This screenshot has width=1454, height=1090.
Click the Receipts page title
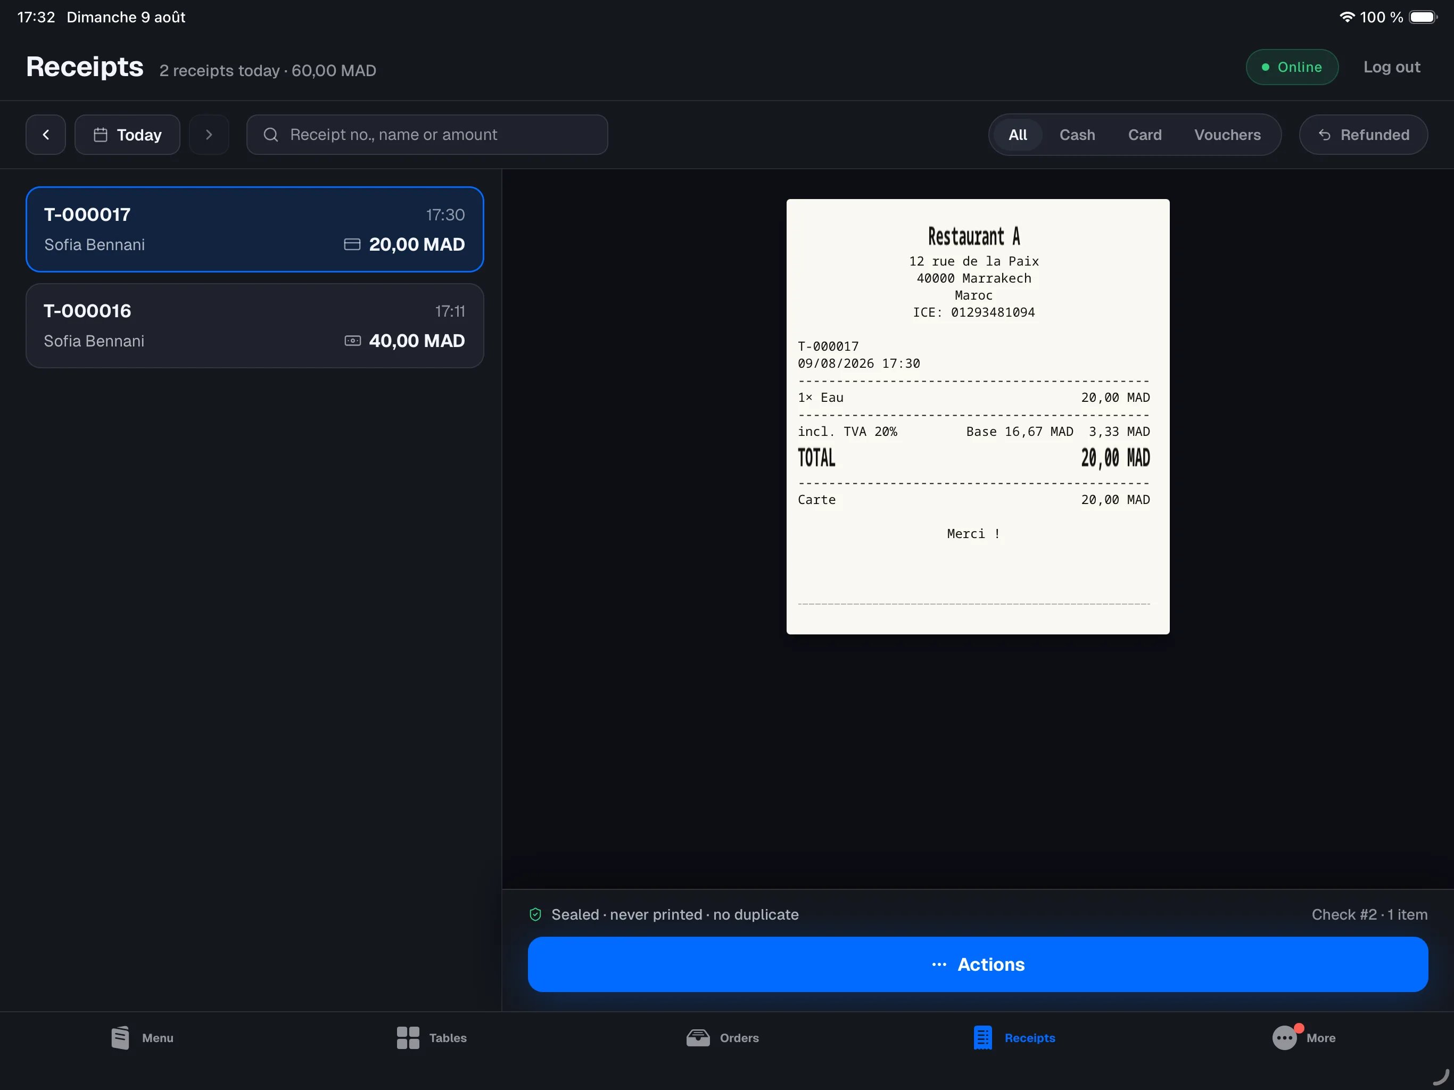click(84, 67)
